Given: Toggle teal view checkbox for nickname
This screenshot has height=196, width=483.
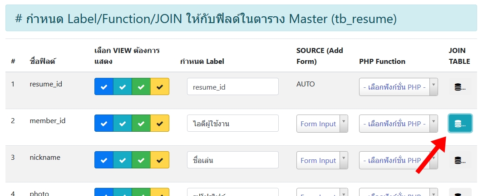Looking at the screenshot, I should click(123, 160).
